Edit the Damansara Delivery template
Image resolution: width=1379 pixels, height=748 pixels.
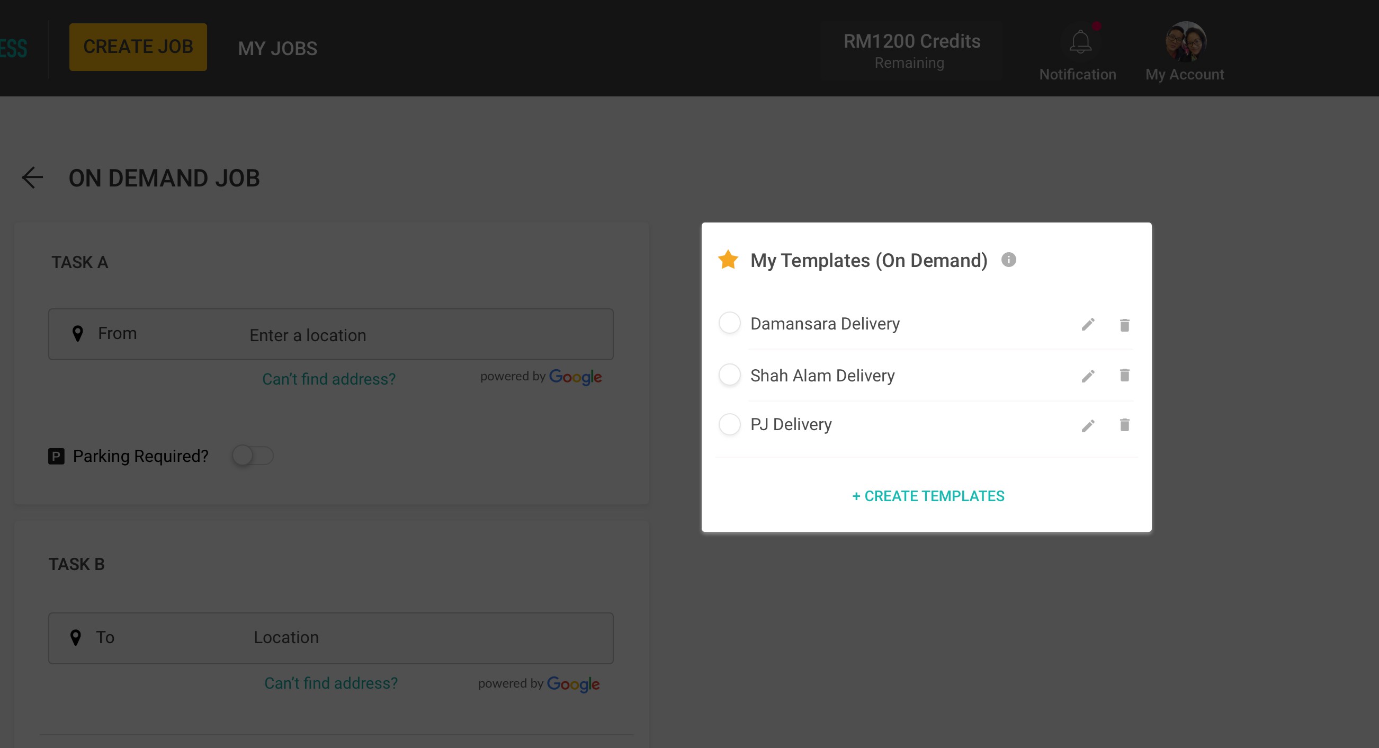click(1088, 325)
